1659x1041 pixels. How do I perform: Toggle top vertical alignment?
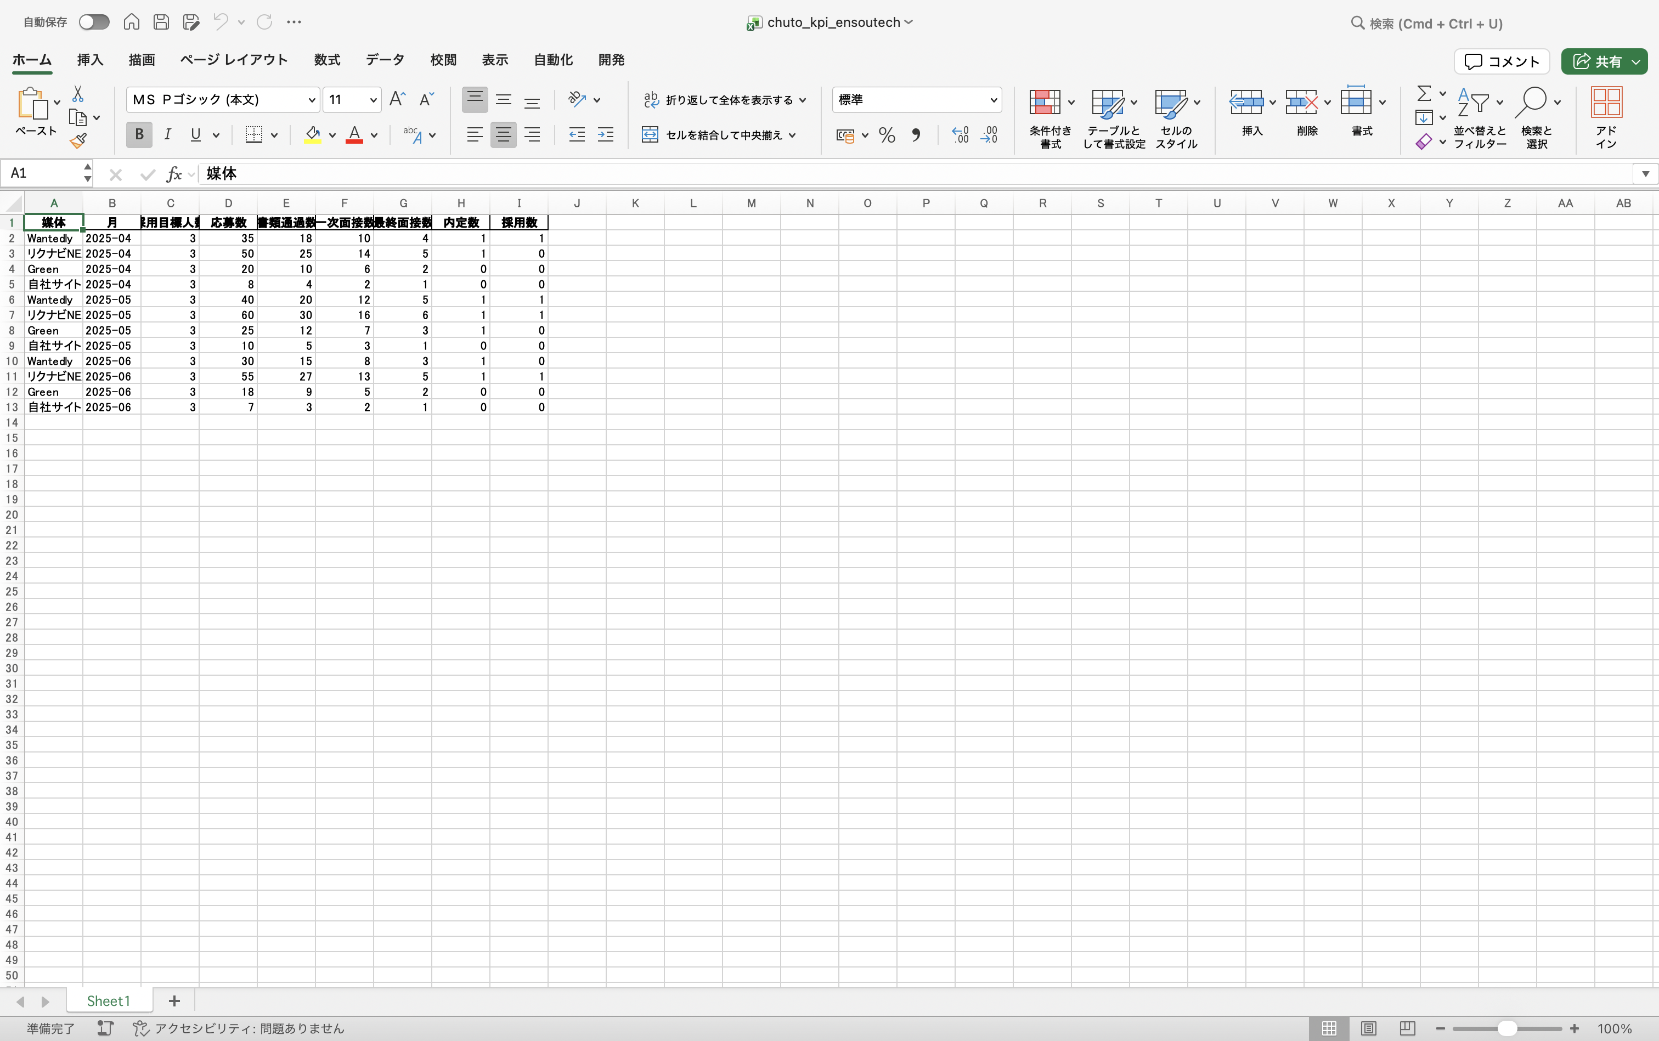pyautogui.click(x=475, y=100)
